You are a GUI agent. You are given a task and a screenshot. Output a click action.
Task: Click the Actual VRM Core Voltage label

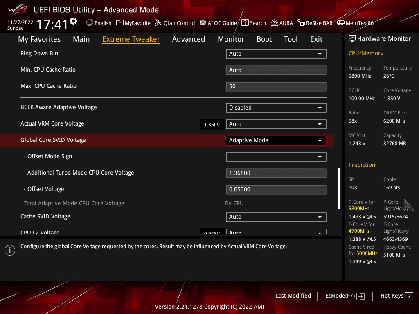pyautogui.click(x=52, y=123)
